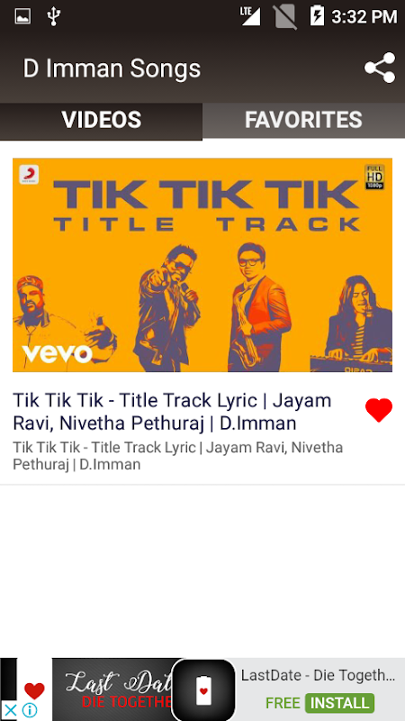The height and width of the screenshot is (721, 405).
Task: Unfavorite the Tik Tik Tik red heart
Action: (379, 410)
